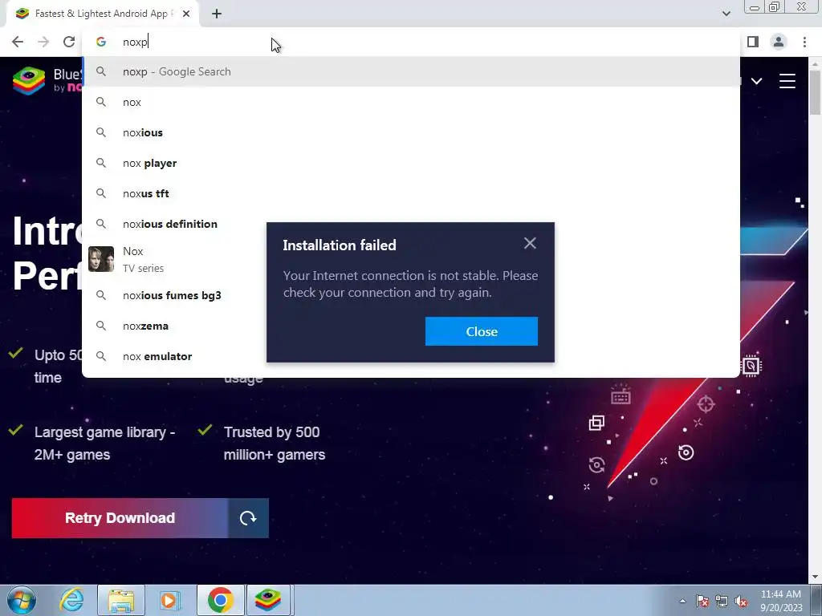Click the address bar containing noxp
The image size is (822, 616).
411,42
